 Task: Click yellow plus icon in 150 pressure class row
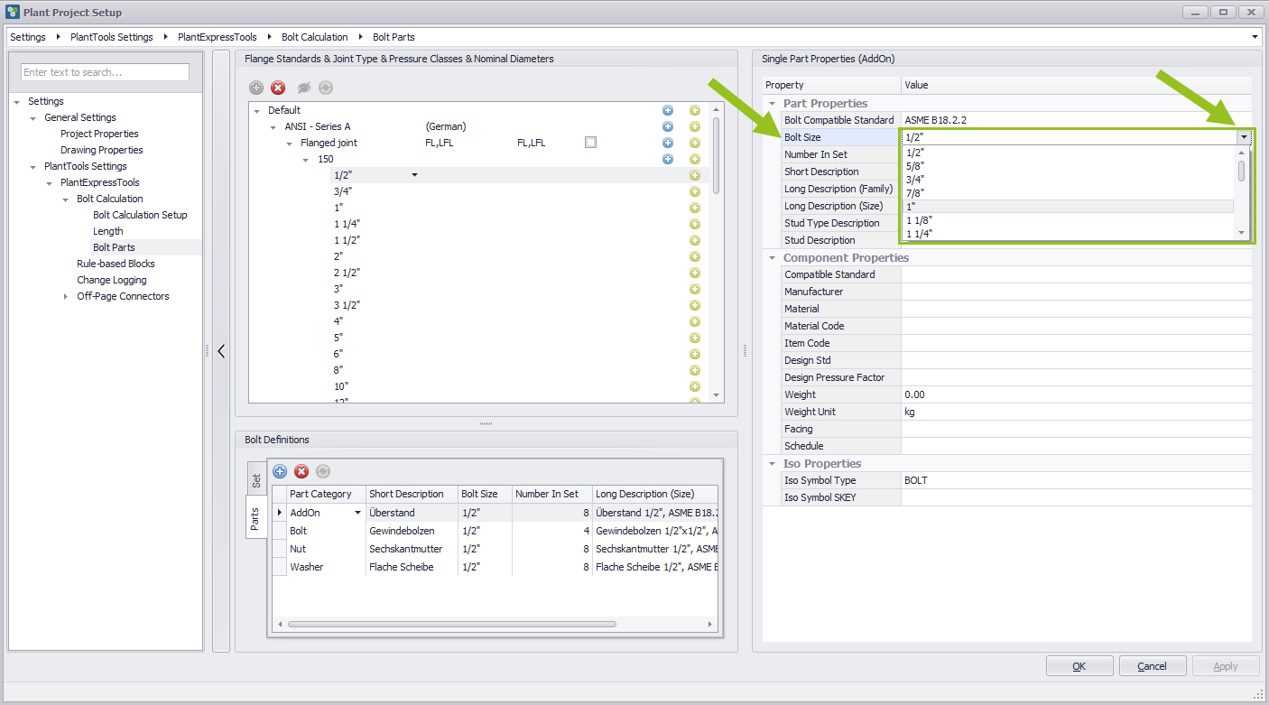pyautogui.click(x=695, y=159)
